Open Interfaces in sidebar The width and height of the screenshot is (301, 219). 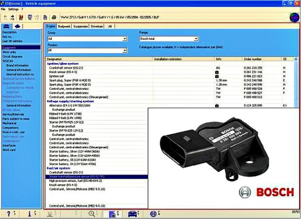(x=9, y=145)
